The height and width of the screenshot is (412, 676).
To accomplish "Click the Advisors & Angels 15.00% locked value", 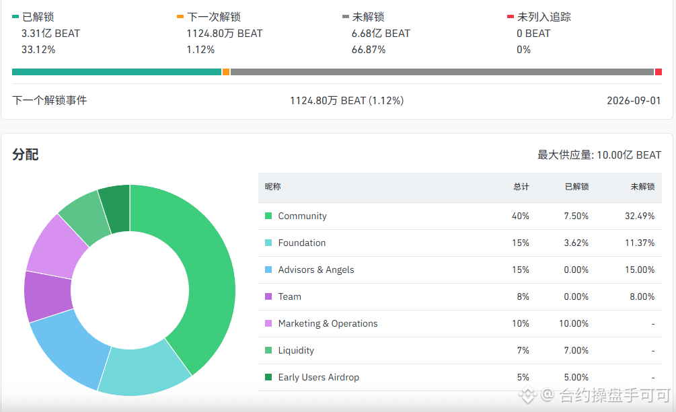I will 640,270.
